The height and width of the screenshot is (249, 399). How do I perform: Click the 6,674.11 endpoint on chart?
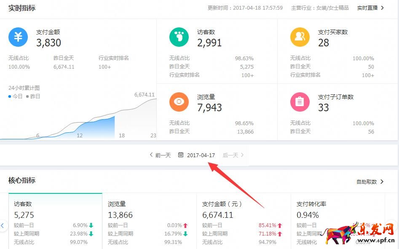tap(145, 95)
